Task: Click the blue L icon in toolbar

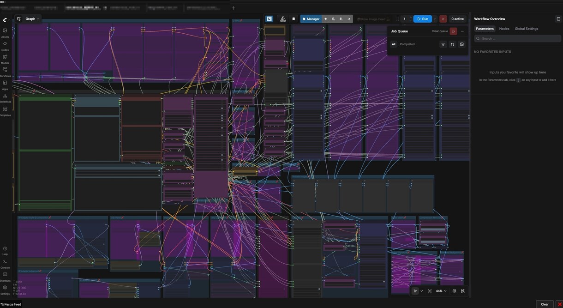Action: [270, 19]
